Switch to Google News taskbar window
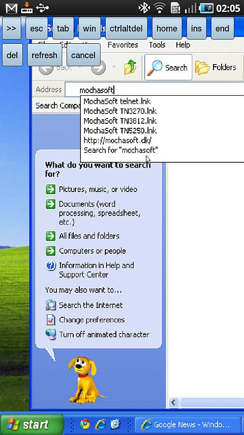244x435 pixels. (187, 424)
